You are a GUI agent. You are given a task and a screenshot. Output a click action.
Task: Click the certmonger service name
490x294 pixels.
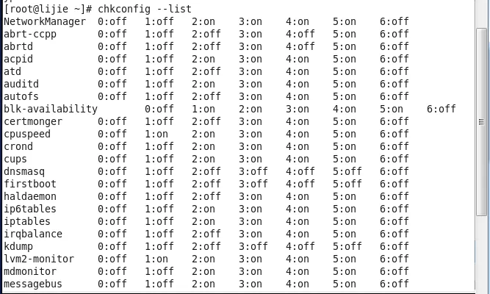click(32, 121)
